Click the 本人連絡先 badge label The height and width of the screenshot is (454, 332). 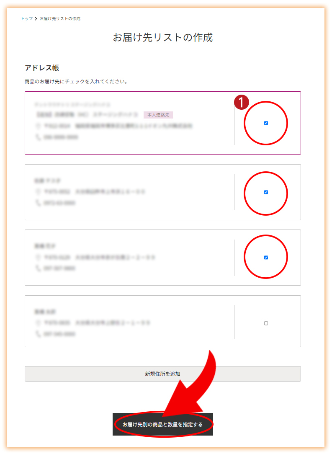coord(158,115)
